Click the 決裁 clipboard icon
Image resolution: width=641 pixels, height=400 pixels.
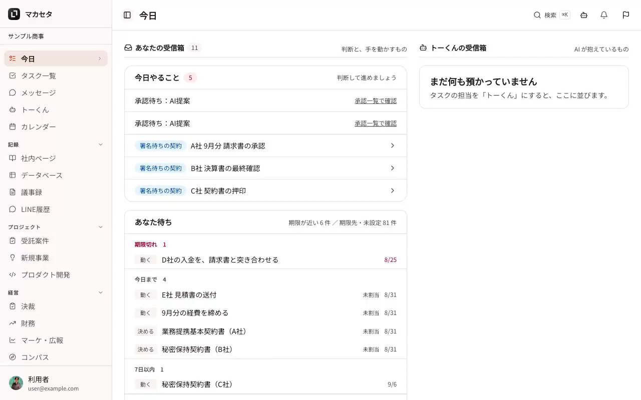click(13, 306)
